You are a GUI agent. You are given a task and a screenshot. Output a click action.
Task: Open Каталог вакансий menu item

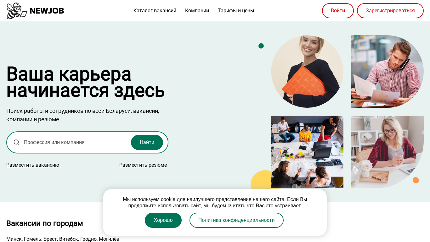pos(155,11)
